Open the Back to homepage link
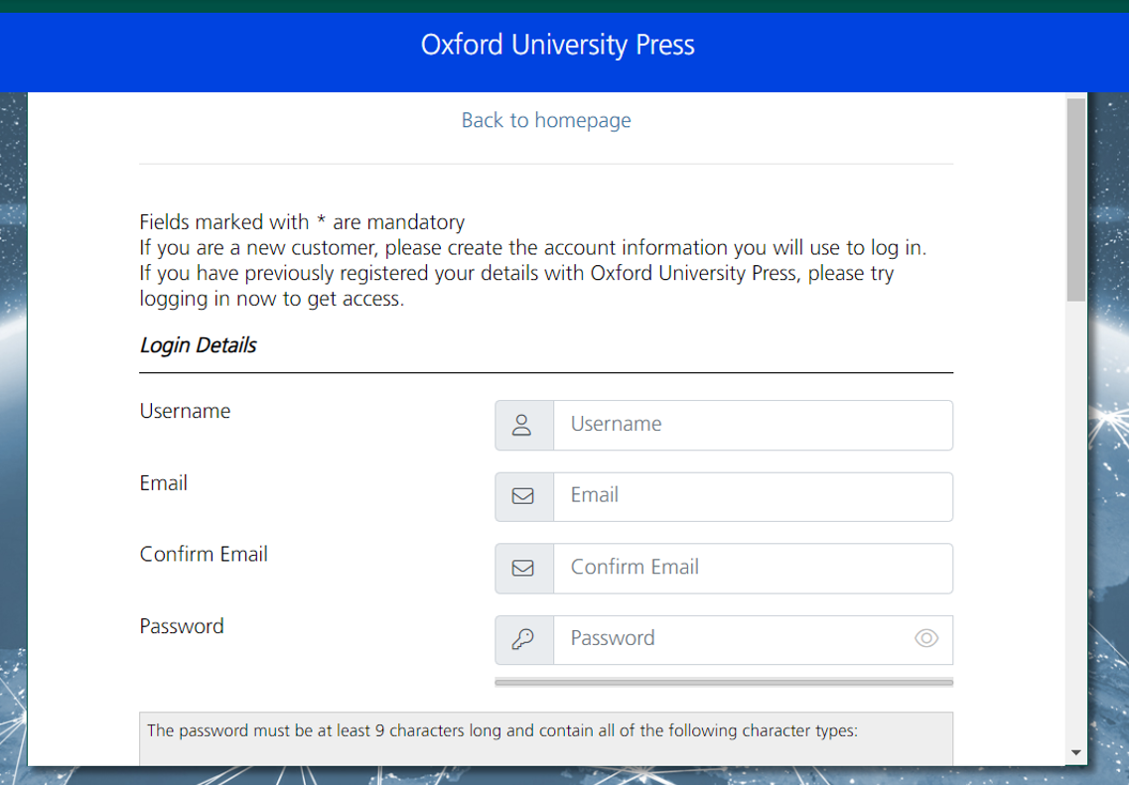The image size is (1129, 785). pyautogui.click(x=546, y=120)
